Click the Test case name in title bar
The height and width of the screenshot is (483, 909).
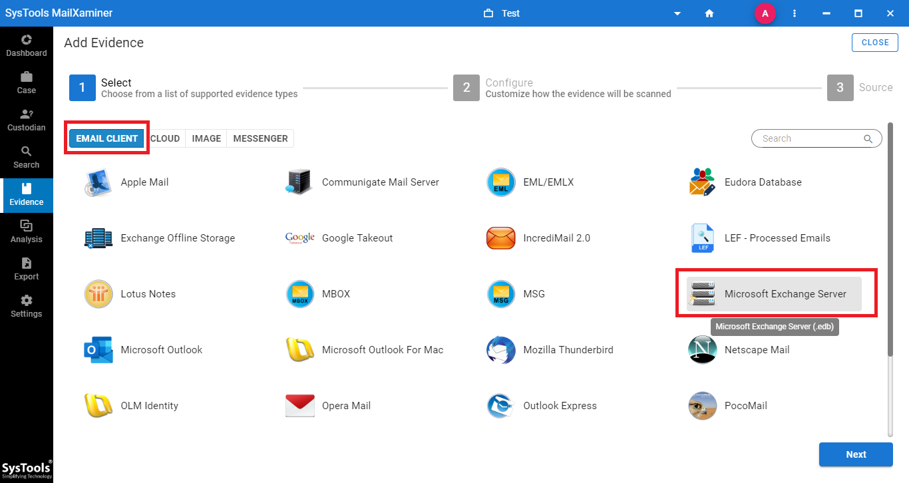(510, 13)
